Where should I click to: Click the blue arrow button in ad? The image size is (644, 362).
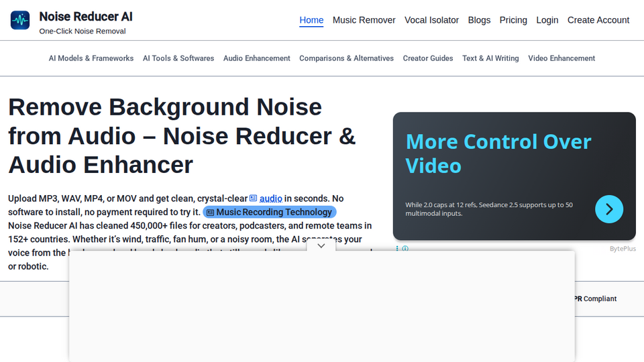pos(609,209)
